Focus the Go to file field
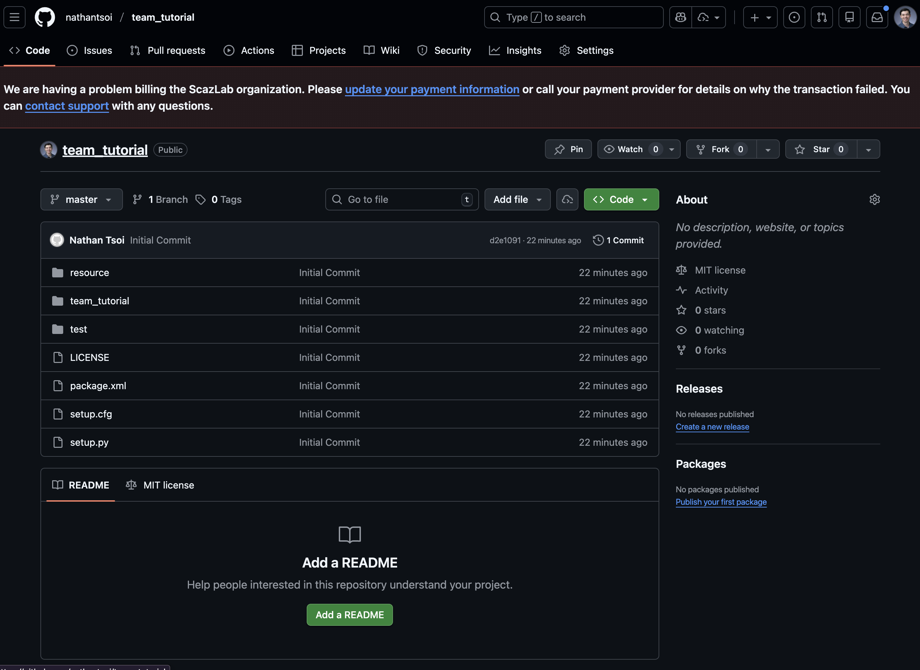The height and width of the screenshot is (670, 920). [x=401, y=199]
